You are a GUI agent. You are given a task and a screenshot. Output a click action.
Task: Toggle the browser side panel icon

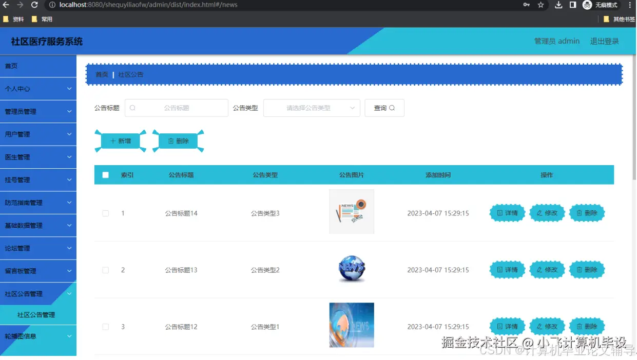pos(573,5)
